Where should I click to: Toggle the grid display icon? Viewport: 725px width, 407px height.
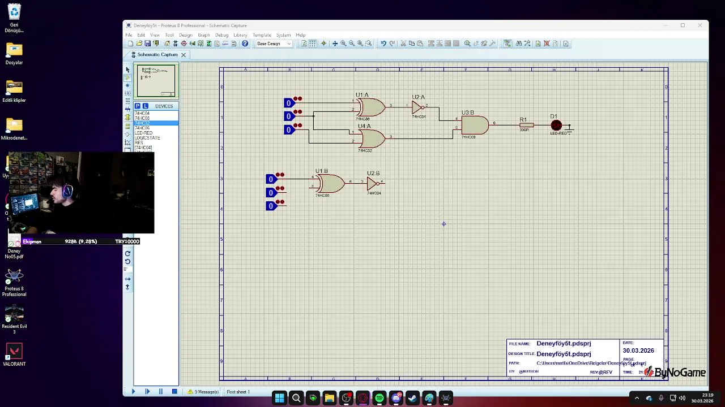[312, 44]
